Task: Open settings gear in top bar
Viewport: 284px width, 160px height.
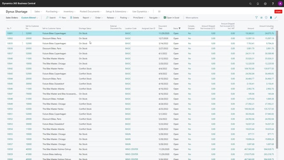Action: click(x=265, y=4)
